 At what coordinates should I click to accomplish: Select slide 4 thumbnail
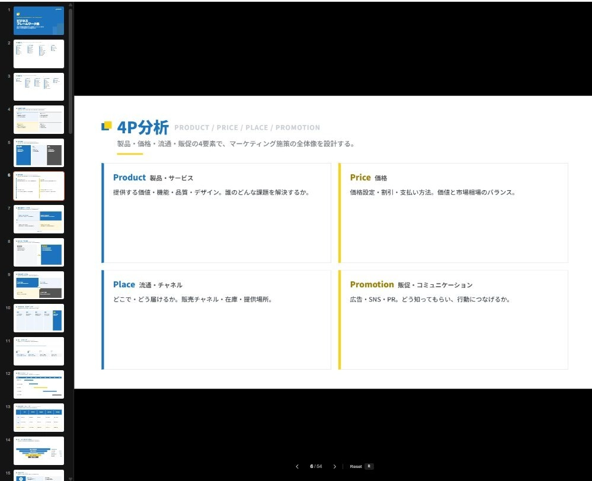[39, 120]
